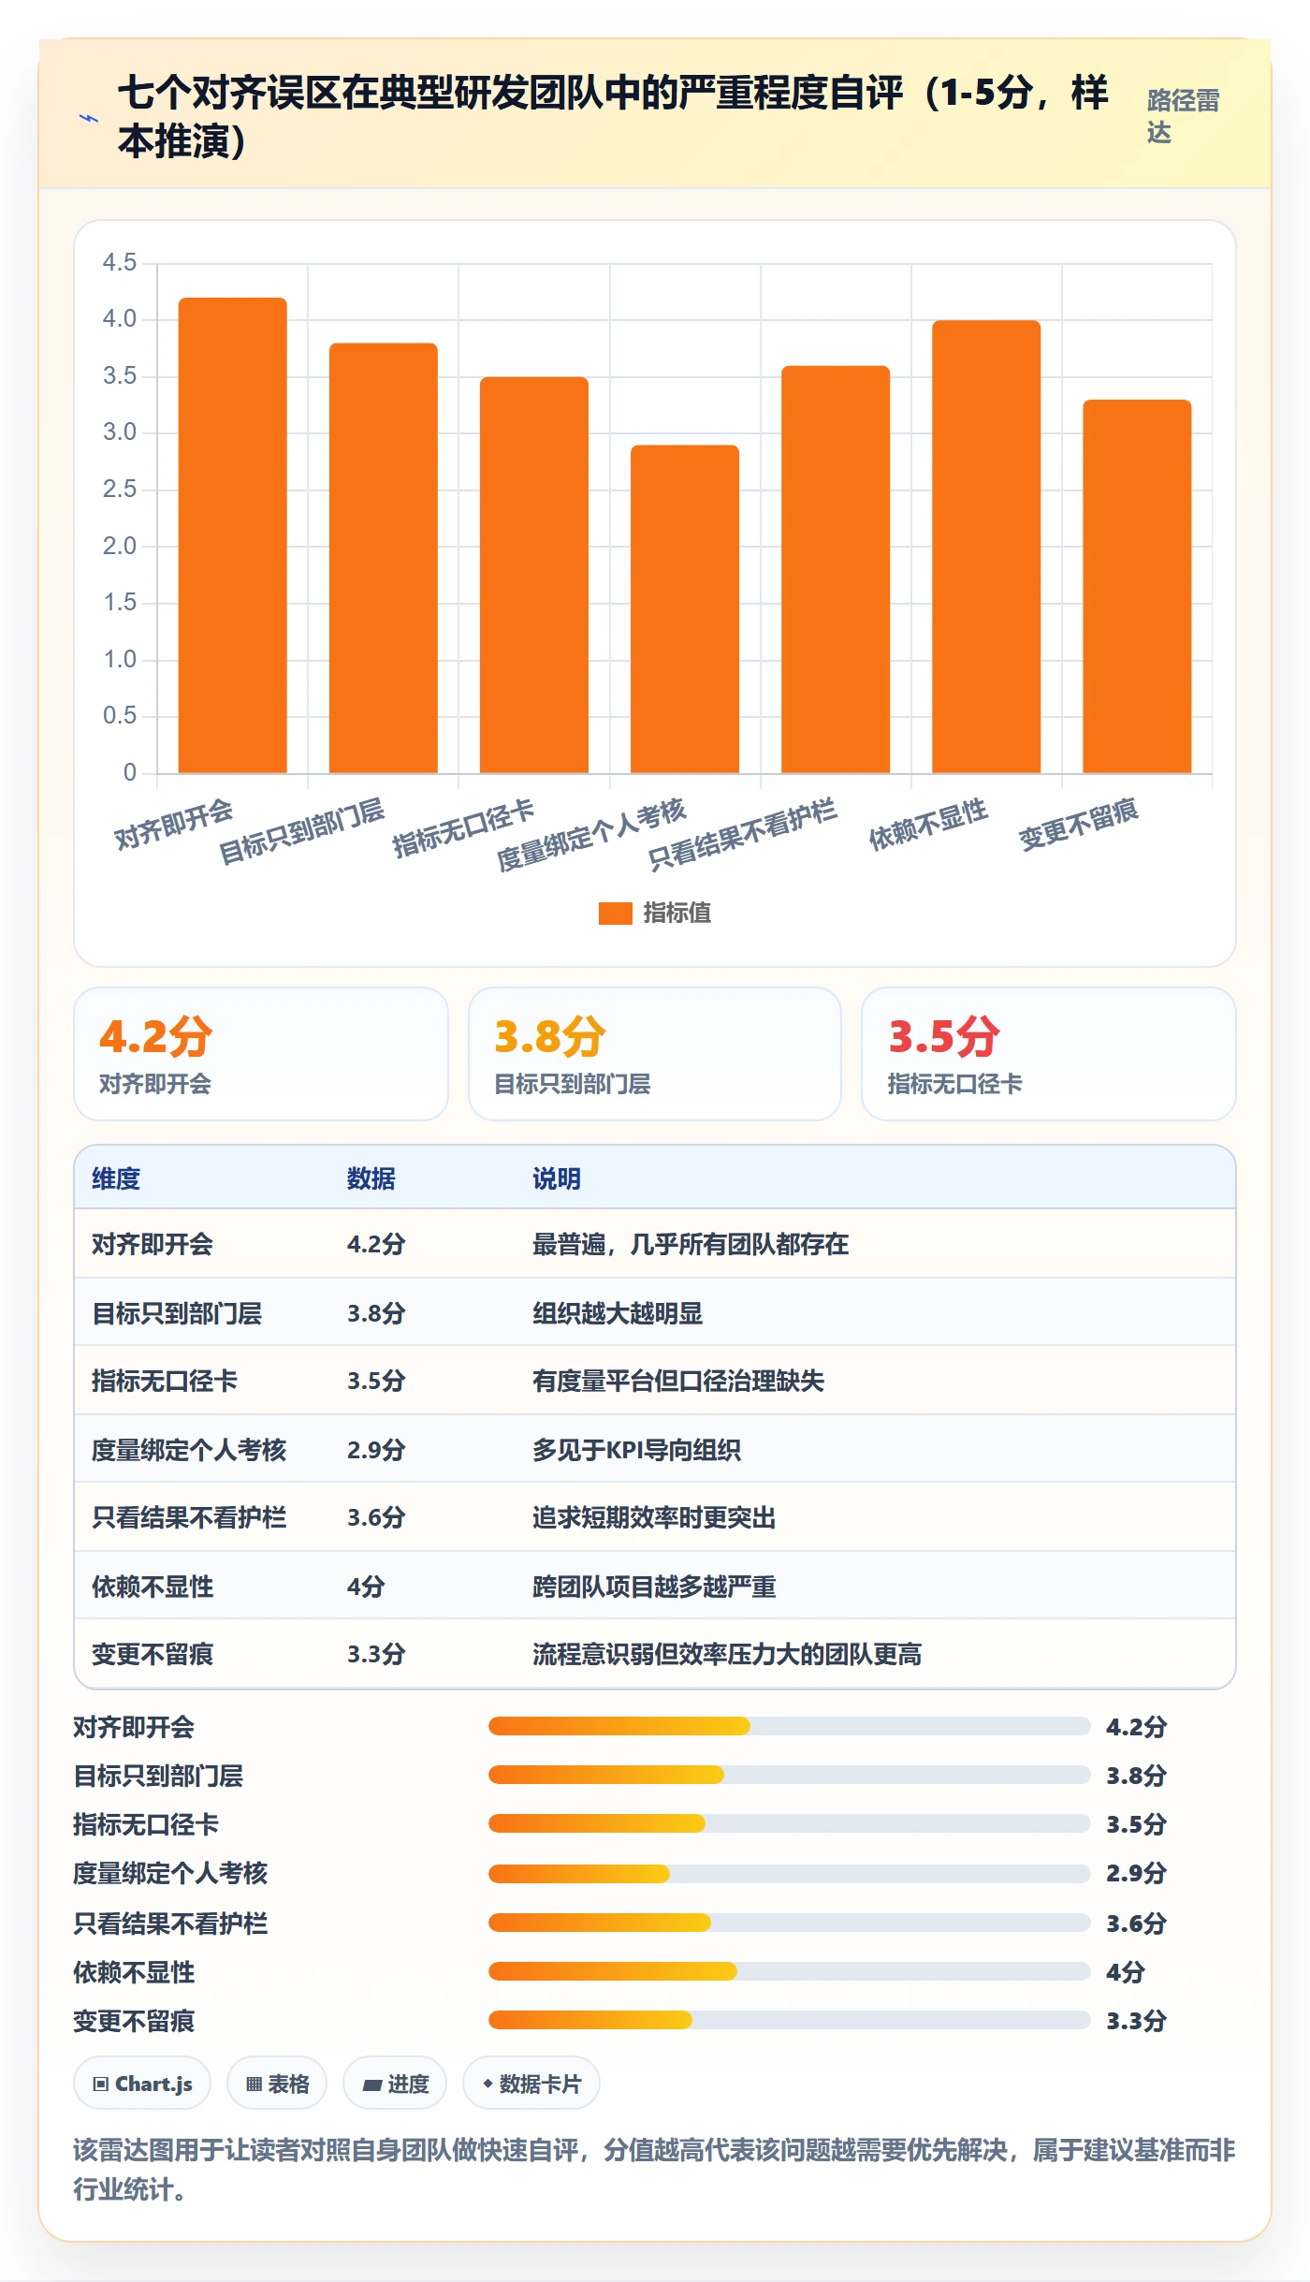Click table cell 跨团队项目越多越严重
1310x2282 pixels.
pyautogui.click(x=654, y=1587)
